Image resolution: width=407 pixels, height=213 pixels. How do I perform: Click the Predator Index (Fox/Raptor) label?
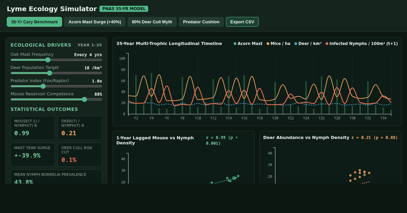point(40,81)
